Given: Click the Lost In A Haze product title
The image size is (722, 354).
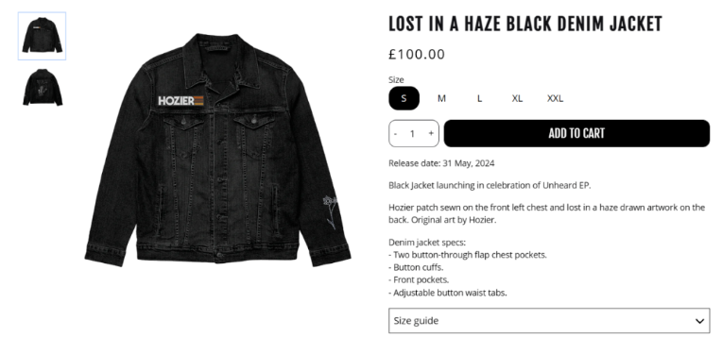Looking at the screenshot, I should pos(524,24).
